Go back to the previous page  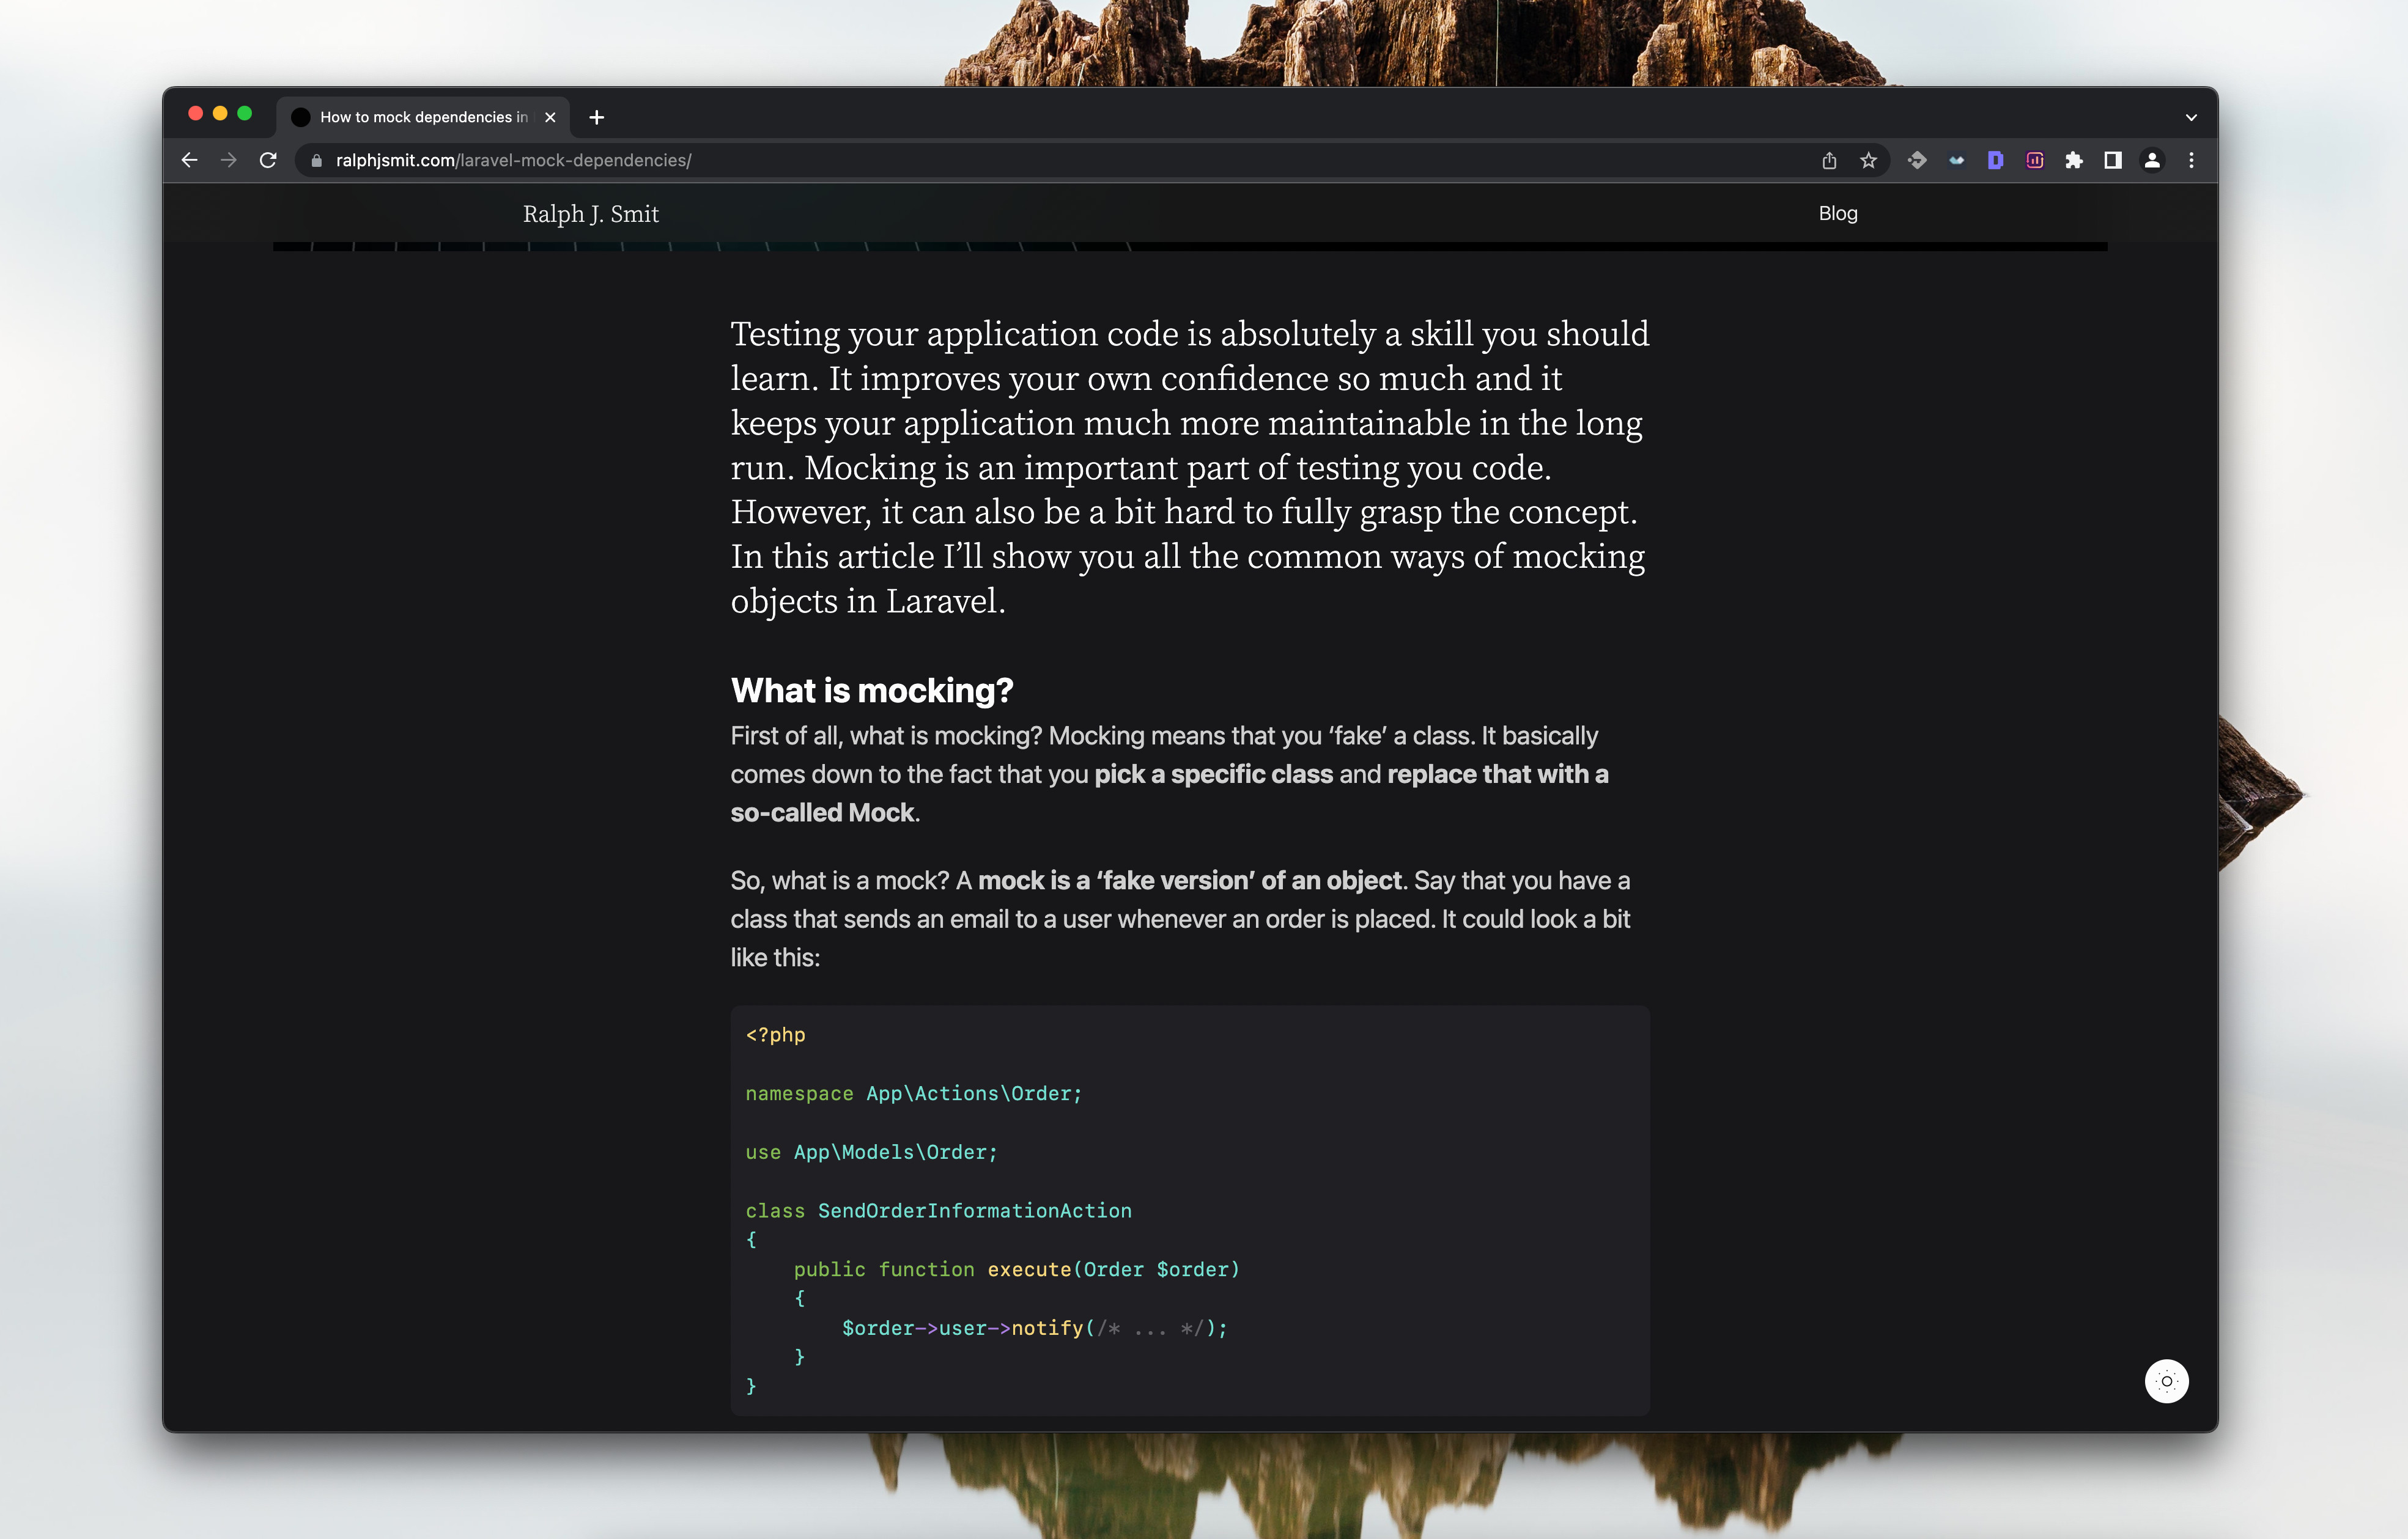(x=189, y=161)
